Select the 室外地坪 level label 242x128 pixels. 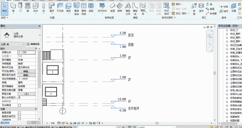coord(133,108)
